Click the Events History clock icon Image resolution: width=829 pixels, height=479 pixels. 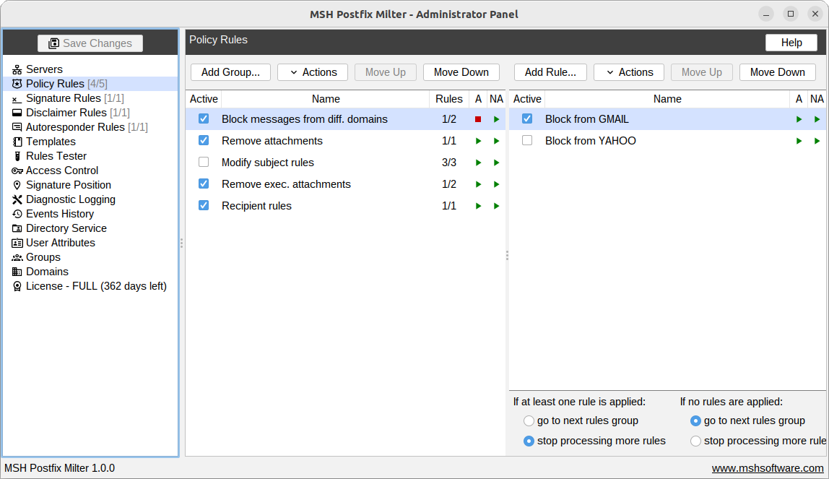click(17, 214)
